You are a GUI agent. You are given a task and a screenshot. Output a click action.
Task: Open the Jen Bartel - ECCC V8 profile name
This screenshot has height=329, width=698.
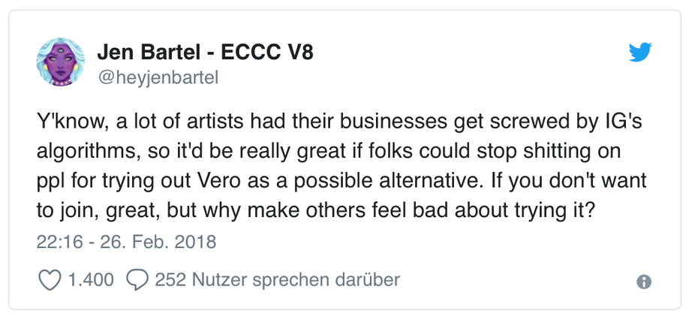tap(205, 53)
